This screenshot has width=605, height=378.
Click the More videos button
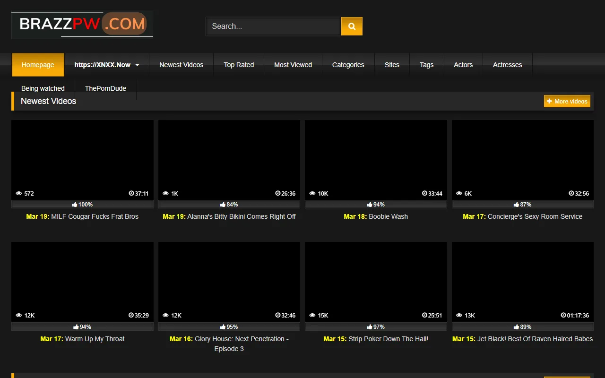pyautogui.click(x=567, y=101)
